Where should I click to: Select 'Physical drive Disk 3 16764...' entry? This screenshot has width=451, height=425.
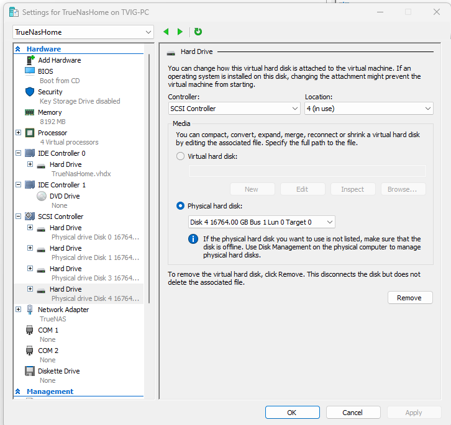pos(96,278)
